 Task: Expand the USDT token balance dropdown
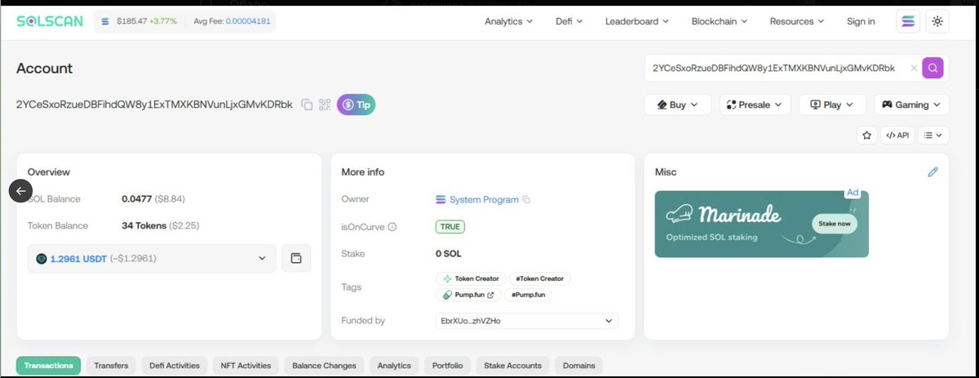tap(152, 258)
